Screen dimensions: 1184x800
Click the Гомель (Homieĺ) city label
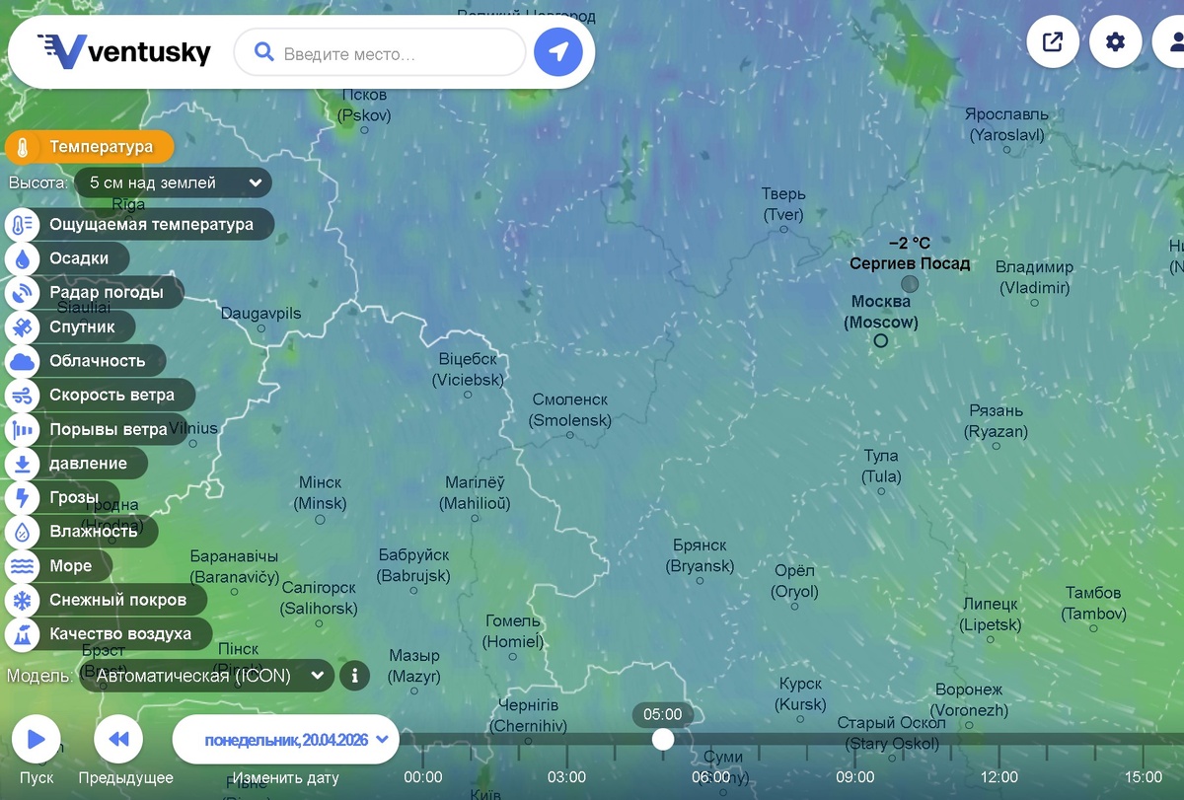[513, 631]
